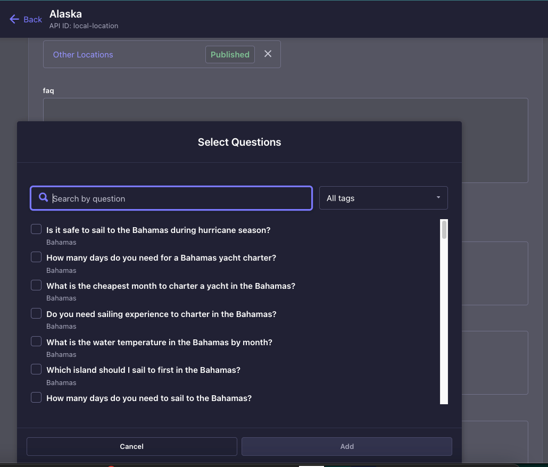Click the Add button
Image resolution: width=548 pixels, height=467 pixels.
pos(347,446)
